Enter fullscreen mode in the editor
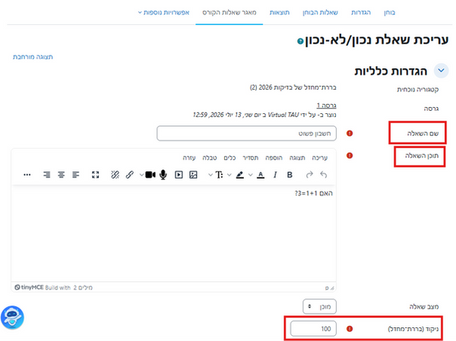The width and height of the screenshot is (456, 341). click(x=96, y=175)
